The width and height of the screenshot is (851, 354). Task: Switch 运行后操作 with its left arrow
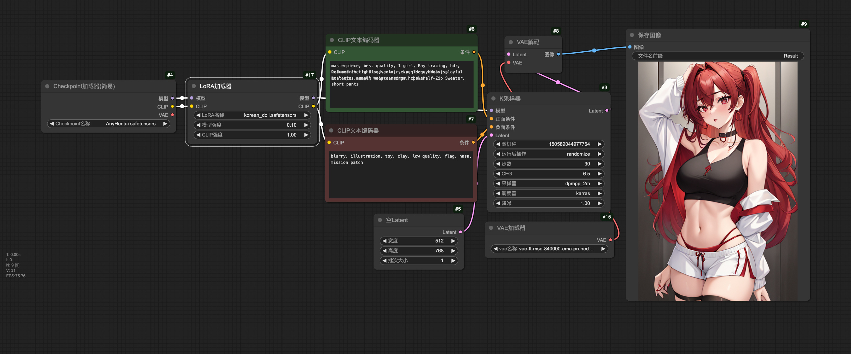[498, 154]
